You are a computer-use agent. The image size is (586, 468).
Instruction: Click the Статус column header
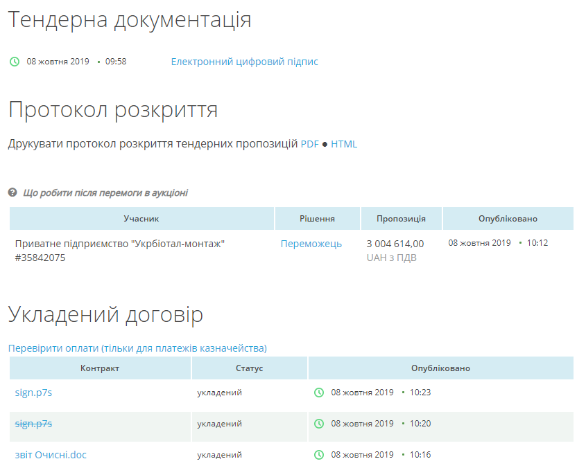point(249,368)
